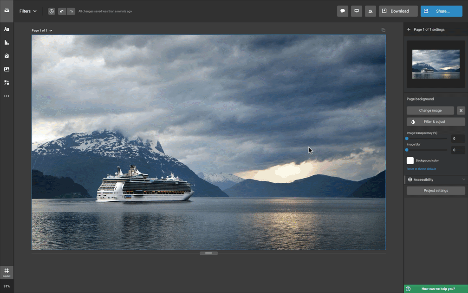Image resolution: width=468 pixels, height=293 pixels.
Task: Open the charts panel icon
Action: tap(6, 43)
